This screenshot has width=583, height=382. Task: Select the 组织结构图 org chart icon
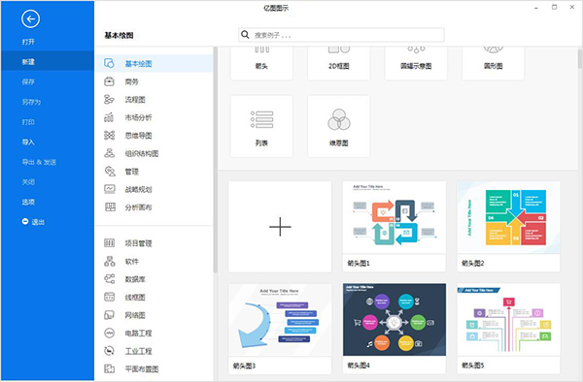coord(109,153)
